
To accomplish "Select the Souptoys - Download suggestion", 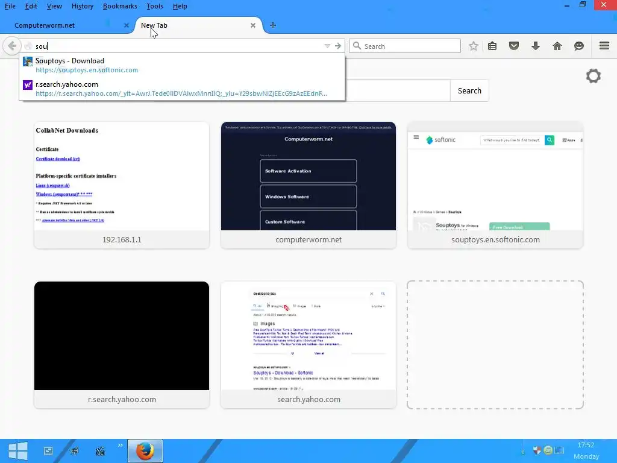I will (182, 65).
